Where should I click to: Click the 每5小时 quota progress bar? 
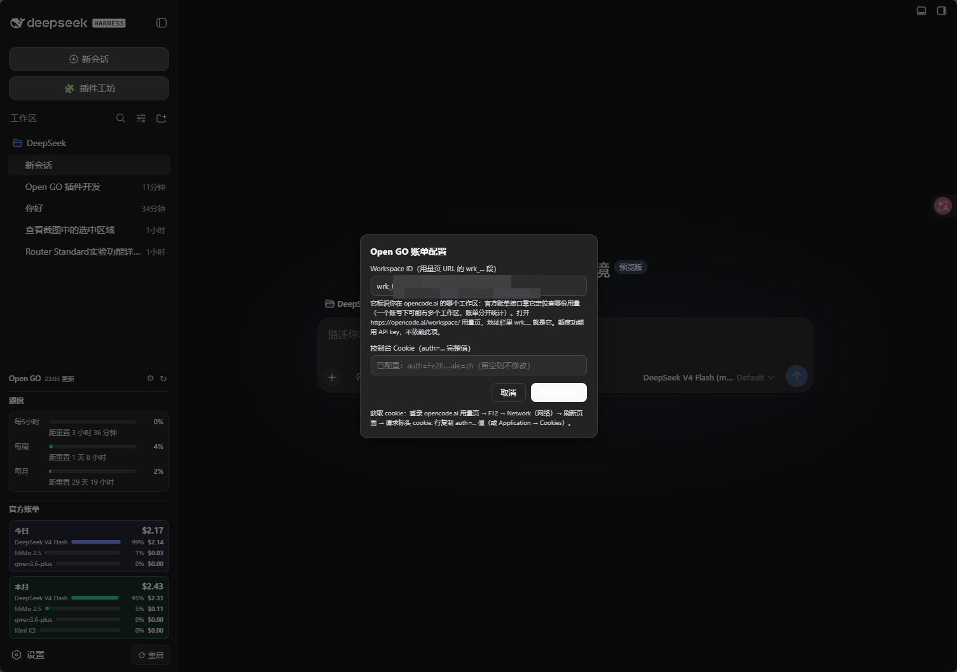coord(93,422)
